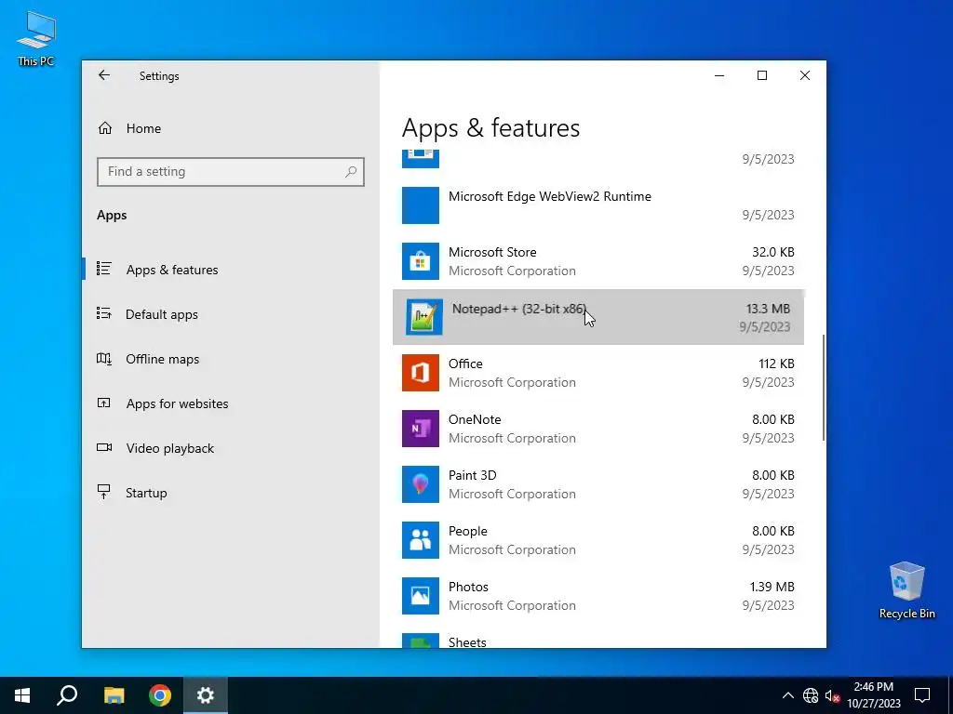Viewport: 953px width, 714px height.
Task: Click the Microsoft Store app icon
Action: tap(421, 261)
